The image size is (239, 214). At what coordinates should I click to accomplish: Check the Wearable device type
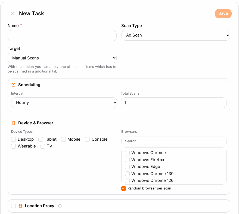pyautogui.click(x=13, y=146)
